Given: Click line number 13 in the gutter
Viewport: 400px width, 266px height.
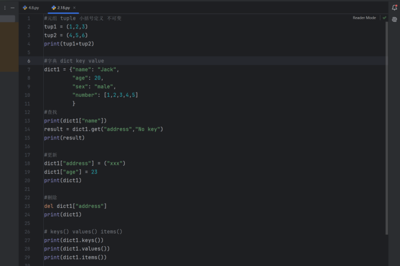Looking at the screenshot, I should pos(28,121).
